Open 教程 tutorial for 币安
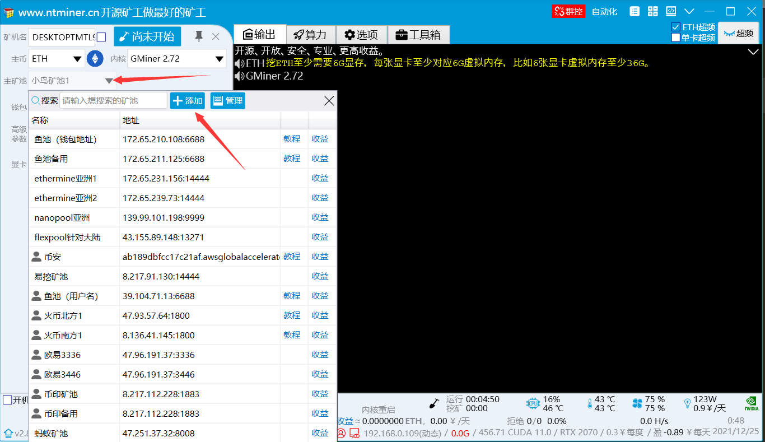765x442 pixels. pyautogui.click(x=292, y=257)
